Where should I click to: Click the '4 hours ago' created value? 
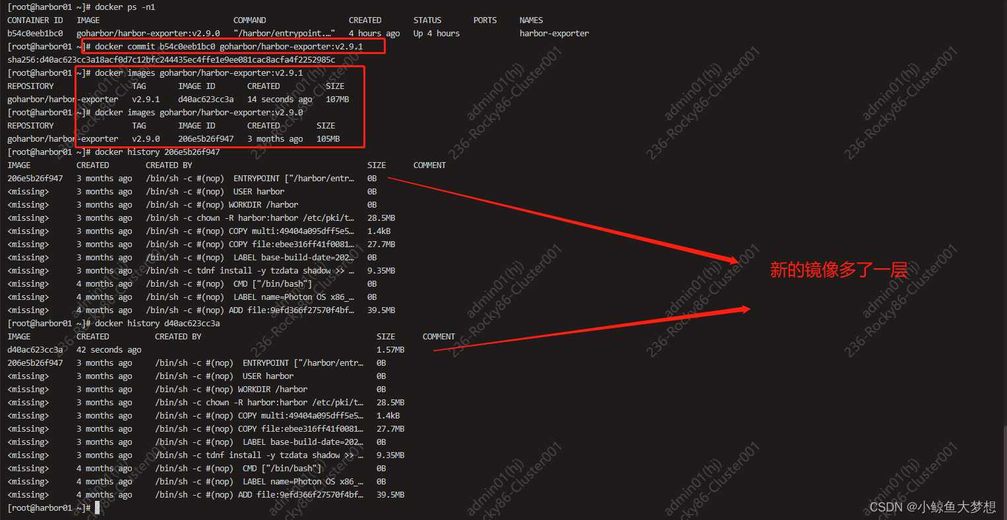coord(374,34)
